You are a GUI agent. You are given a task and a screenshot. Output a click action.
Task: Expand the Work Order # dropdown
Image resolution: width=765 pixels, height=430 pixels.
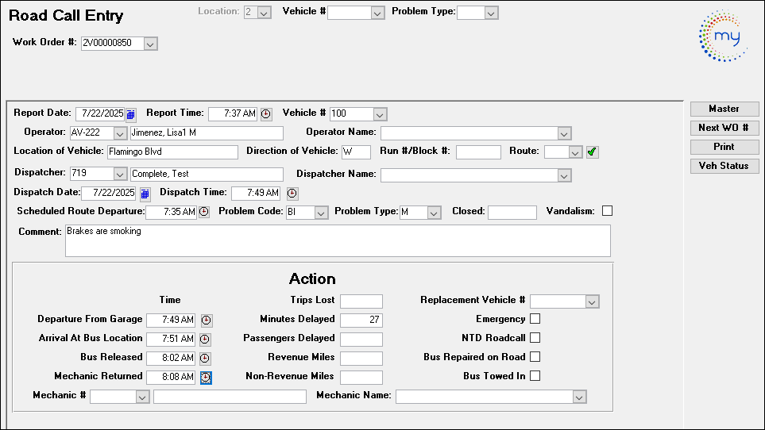click(x=150, y=44)
